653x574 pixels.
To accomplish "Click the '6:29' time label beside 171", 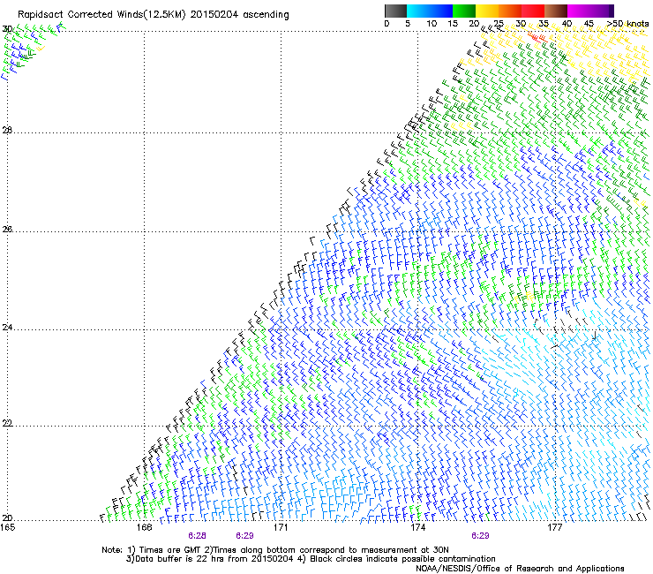I will 244,536.
